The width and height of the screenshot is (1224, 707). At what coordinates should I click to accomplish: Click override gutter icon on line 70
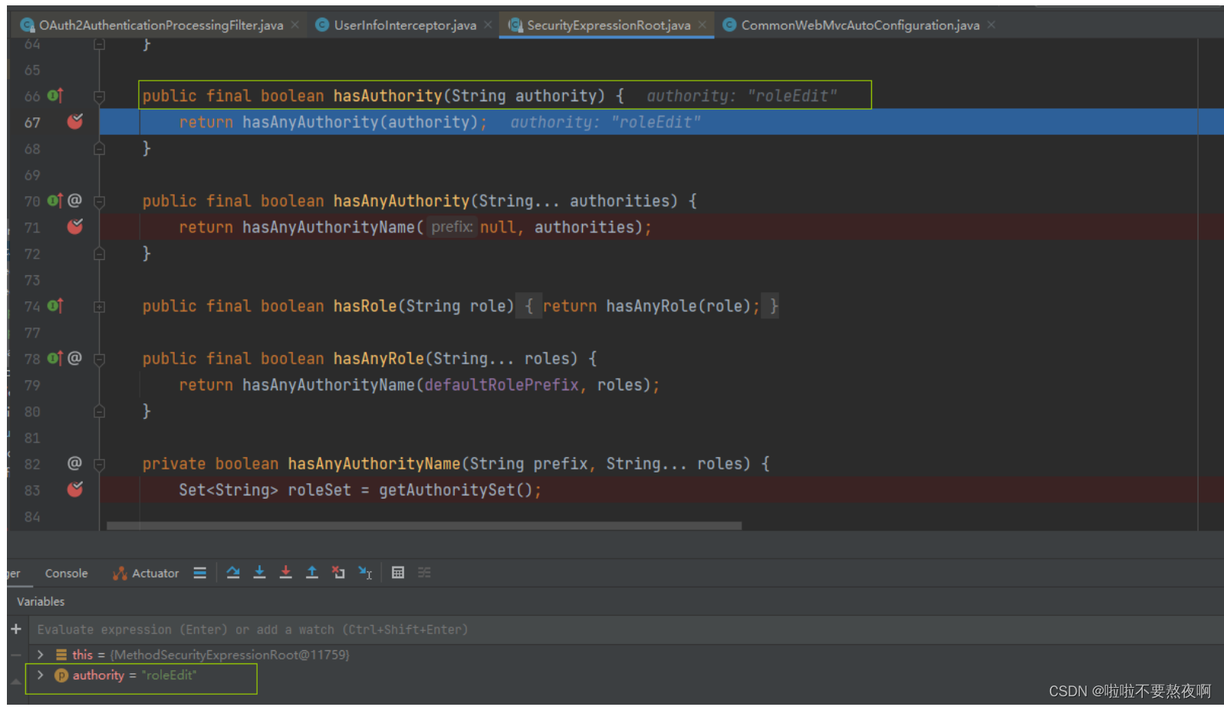point(55,201)
